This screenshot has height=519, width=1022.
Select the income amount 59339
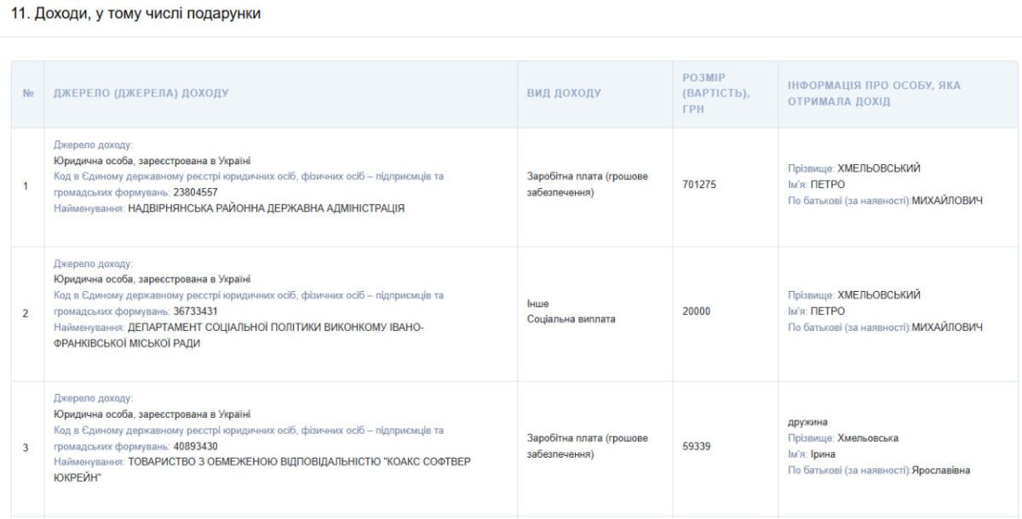(x=698, y=445)
